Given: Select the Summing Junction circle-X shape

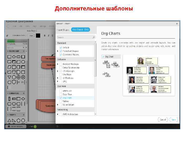Looking at the screenshot, I should pyautogui.click(x=23, y=77).
